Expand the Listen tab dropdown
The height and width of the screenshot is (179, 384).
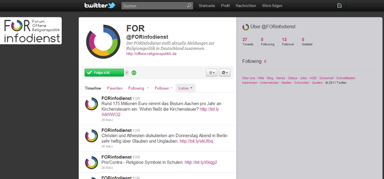click(186, 88)
